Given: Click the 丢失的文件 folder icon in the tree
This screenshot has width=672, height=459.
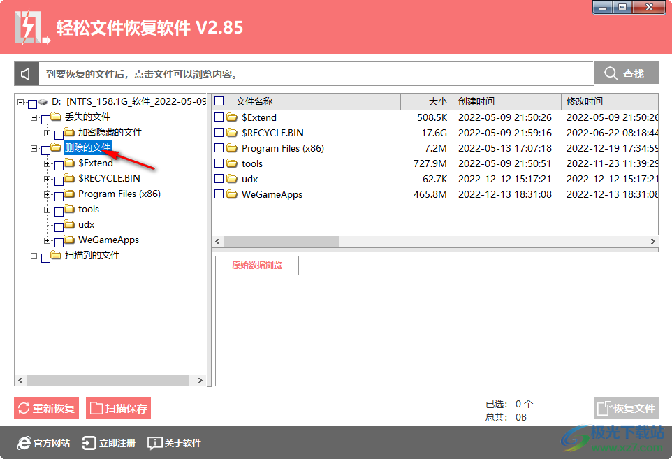Looking at the screenshot, I should coord(56,117).
